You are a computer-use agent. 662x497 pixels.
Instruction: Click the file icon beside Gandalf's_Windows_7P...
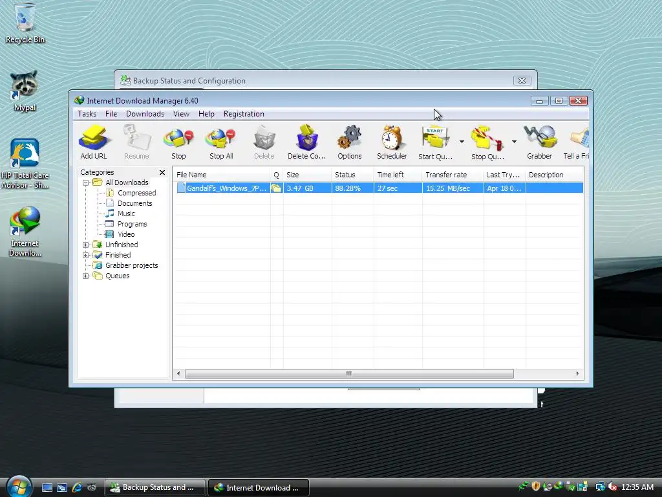point(181,188)
